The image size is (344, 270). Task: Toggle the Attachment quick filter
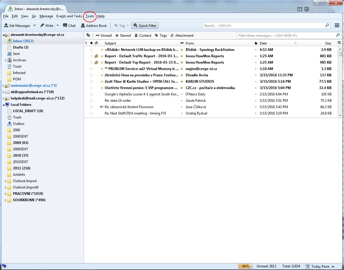[x=182, y=35]
